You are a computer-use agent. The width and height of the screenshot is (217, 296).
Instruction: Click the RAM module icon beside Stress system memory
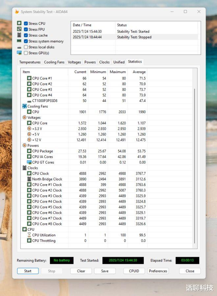click(19, 41)
